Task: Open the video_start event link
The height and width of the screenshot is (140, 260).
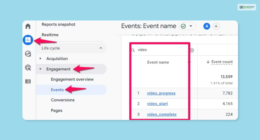Action: pyautogui.click(x=157, y=104)
